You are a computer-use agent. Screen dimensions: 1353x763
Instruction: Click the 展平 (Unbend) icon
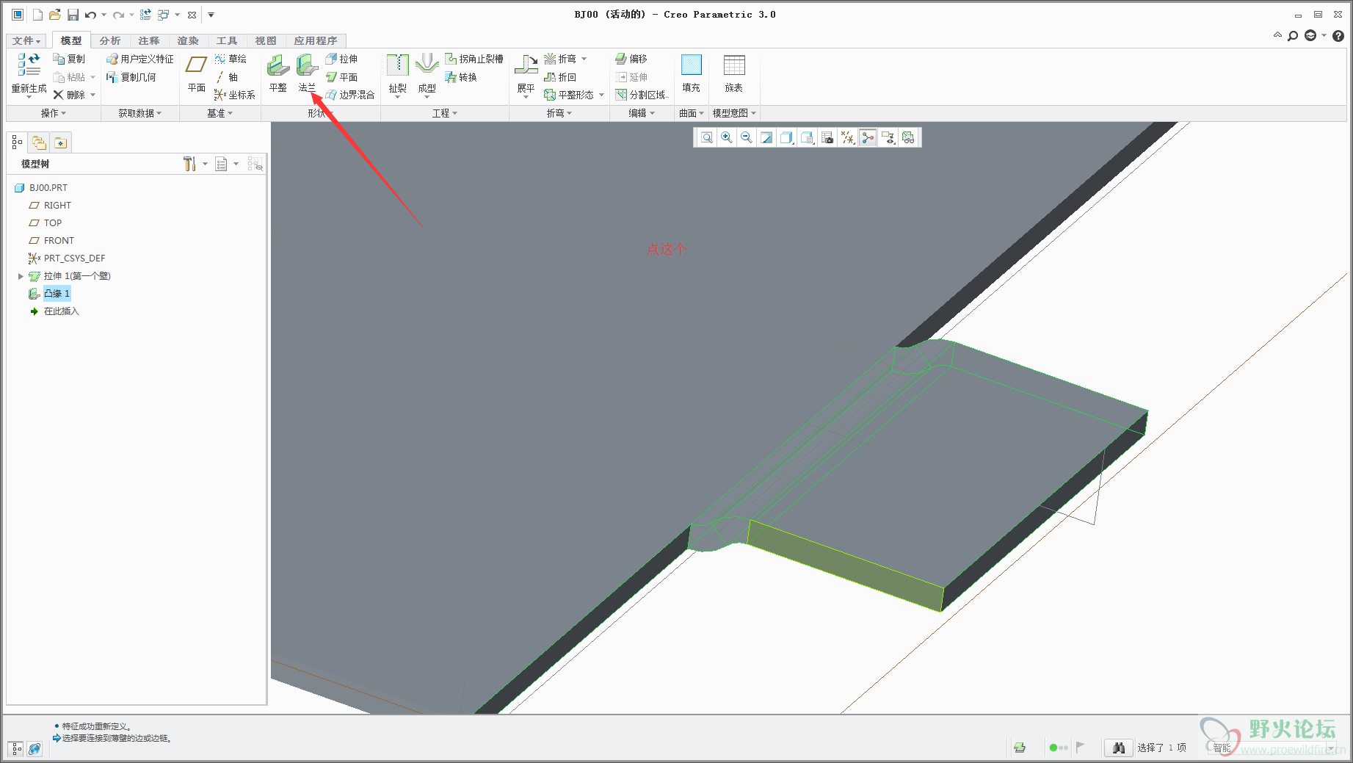point(526,66)
